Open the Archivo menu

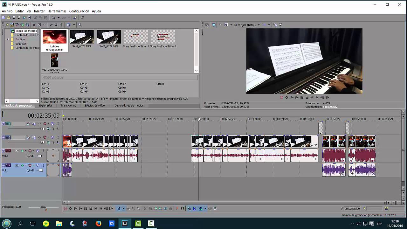pos(7,11)
